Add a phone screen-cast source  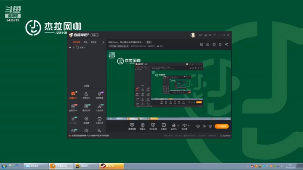click(153, 126)
